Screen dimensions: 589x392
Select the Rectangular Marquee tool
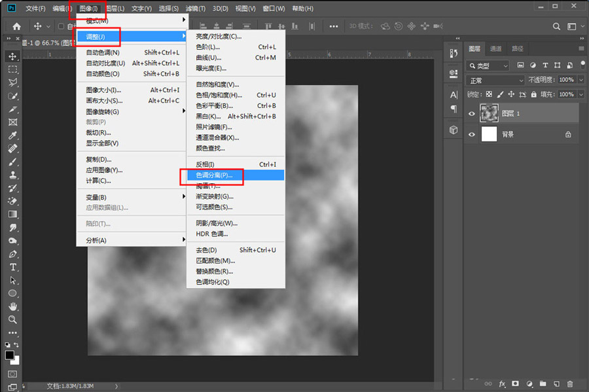[x=12, y=69]
